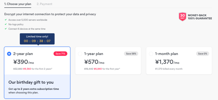
Task: Click the MONEY-BACK 100% GUARANTEE text
Action: coord(200,17)
